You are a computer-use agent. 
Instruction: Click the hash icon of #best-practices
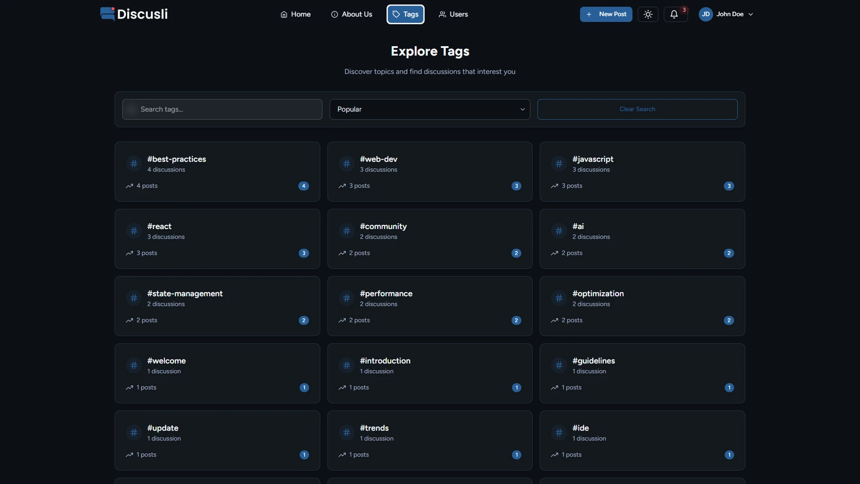(133, 164)
